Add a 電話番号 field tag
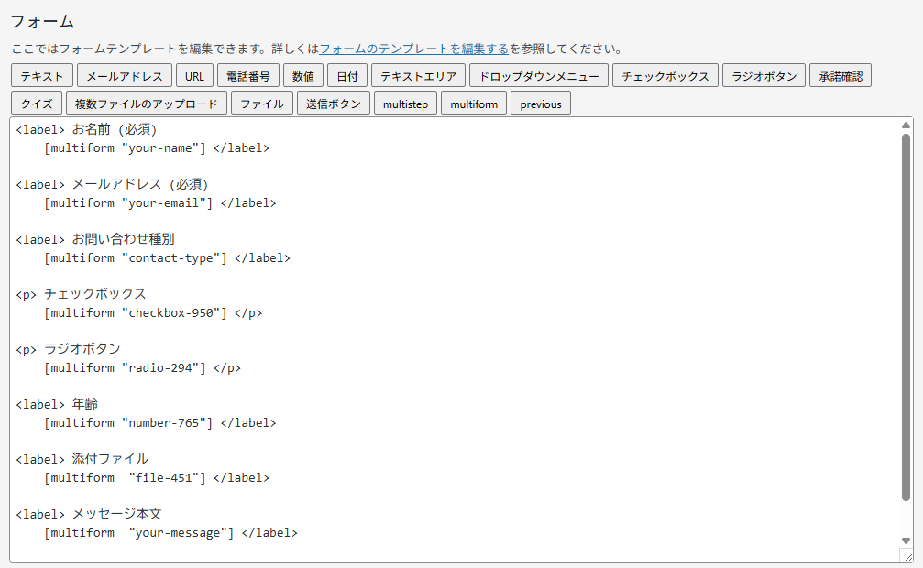 [247, 76]
